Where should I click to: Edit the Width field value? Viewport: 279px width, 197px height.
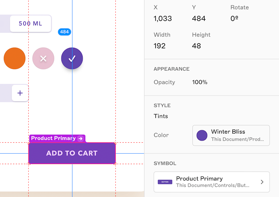pyautogui.click(x=160, y=46)
